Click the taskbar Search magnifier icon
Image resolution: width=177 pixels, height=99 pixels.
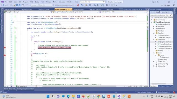tap(53, 96)
